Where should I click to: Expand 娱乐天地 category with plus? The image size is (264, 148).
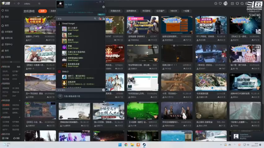(20, 134)
